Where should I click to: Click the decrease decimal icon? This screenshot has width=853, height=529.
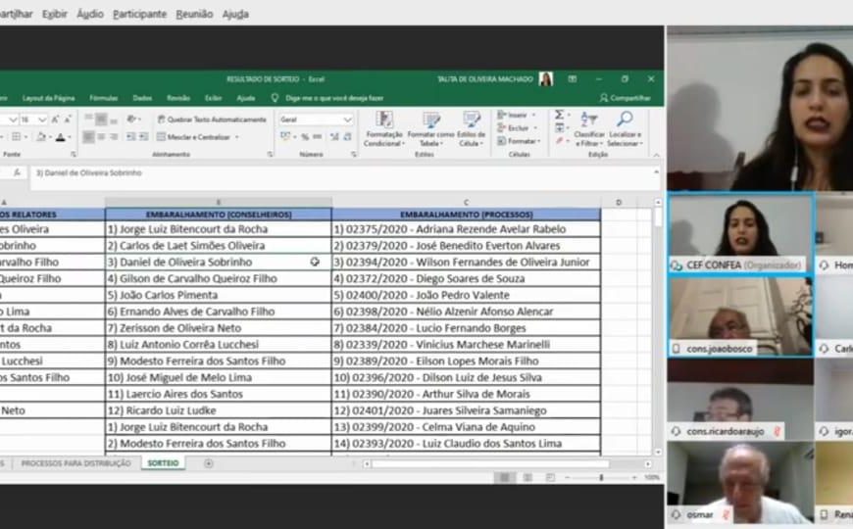click(348, 137)
